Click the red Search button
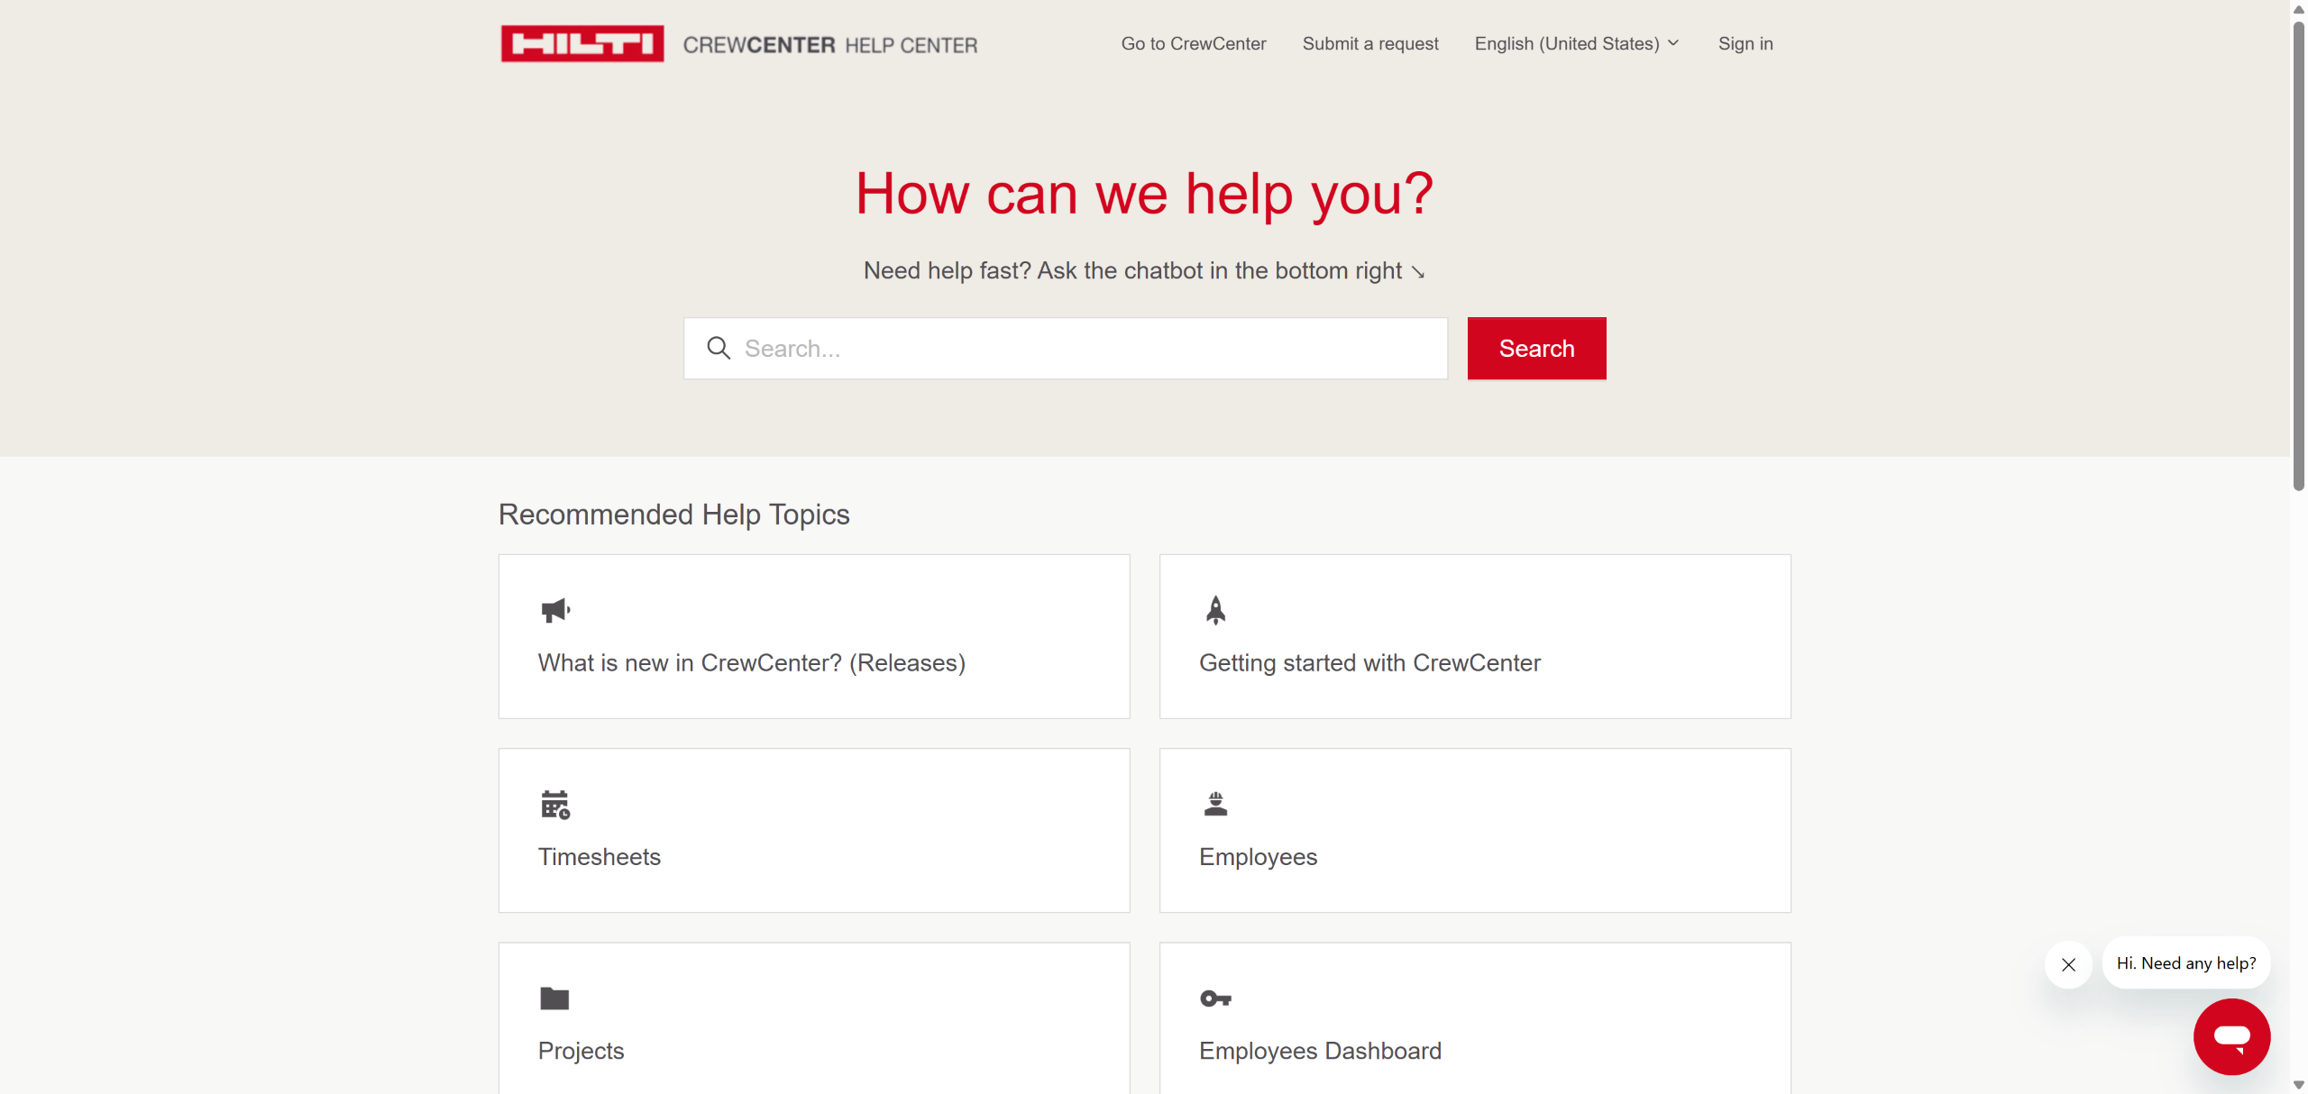The height and width of the screenshot is (1094, 2308). tap(1536, 348)
